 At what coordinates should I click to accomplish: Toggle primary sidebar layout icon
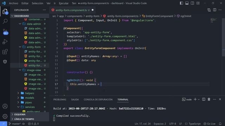tap(181, 3)
